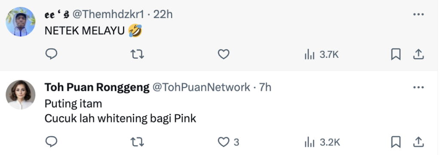
Task: Reply to Toh Puan Ronggeng's tweet
Action: [x=52, y=142]
